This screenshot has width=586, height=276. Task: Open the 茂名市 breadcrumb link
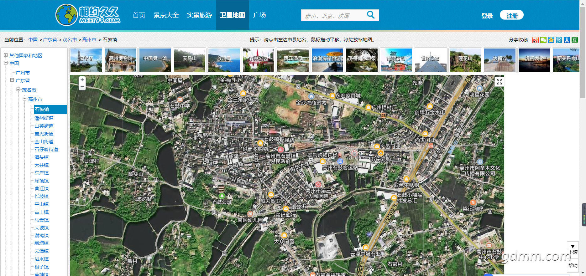[70, 40]
